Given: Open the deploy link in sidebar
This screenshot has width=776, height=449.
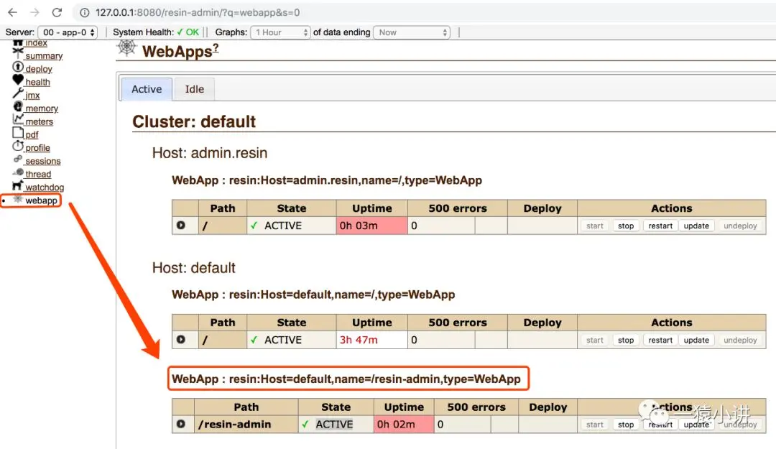Looking at the screenshot, I should [x=39, y=69].
